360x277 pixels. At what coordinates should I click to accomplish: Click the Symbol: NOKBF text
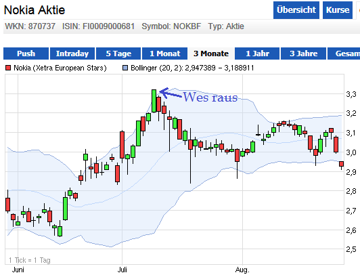pyautogui.click(x=171, y=26)
